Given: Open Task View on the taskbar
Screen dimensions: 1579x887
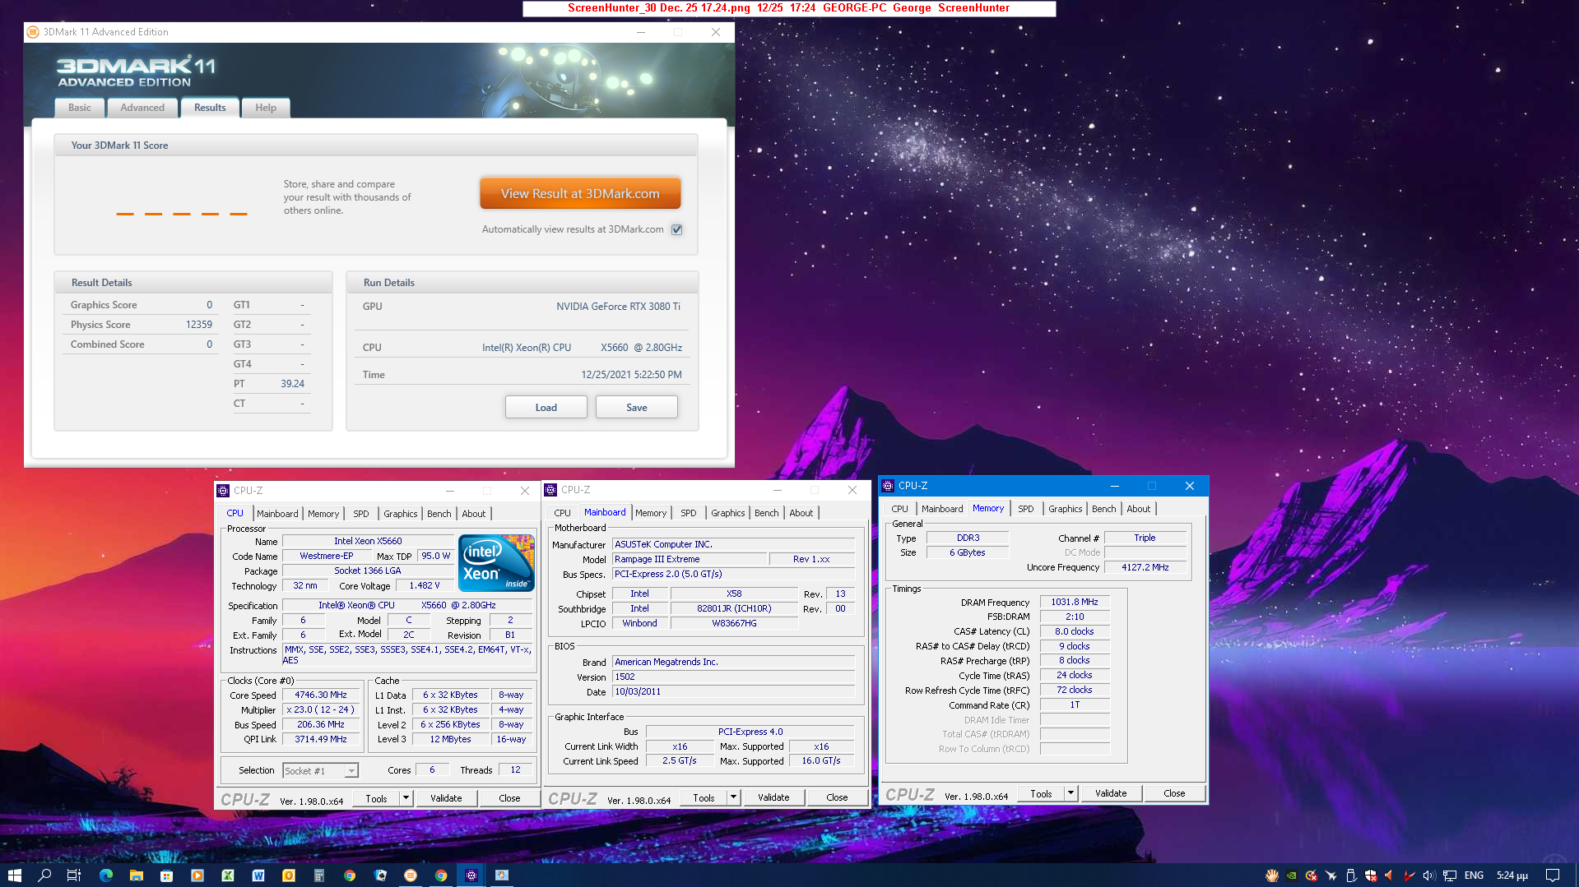Looking at the screenshot, I should 74,875.
